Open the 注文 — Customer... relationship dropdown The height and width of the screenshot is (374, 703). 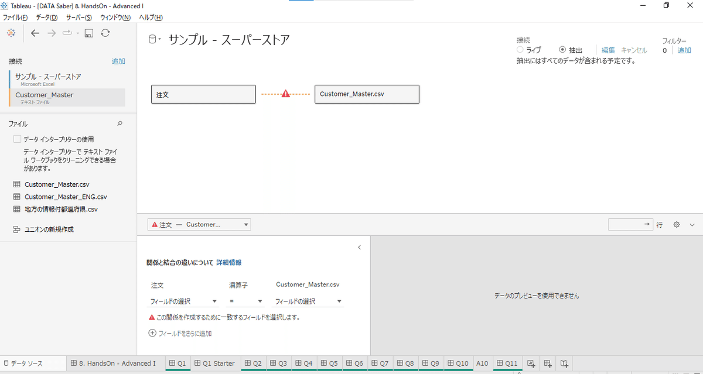pos(199,224)
